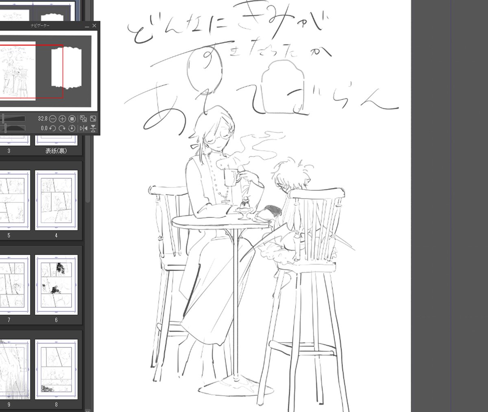The image size is (488, 412).
Task: Set 100% zoom with the Navigator square icon
Action: [x=72, y=119]
